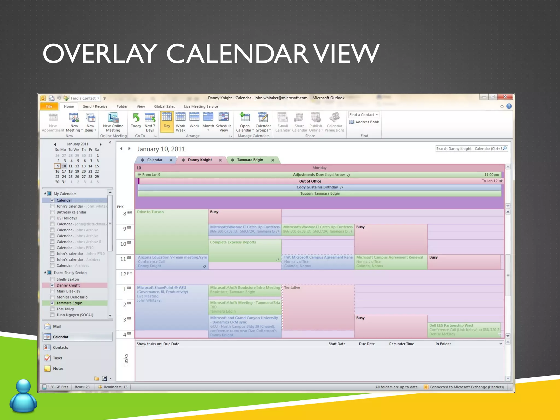Open Quick Access Toolbar customize dropdown
Image resolution: width=560 pixels, height=420 pixels.
click(x=104, y=98)
